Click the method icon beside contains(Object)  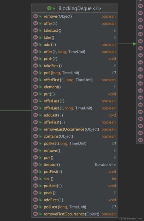pos(35,136)
